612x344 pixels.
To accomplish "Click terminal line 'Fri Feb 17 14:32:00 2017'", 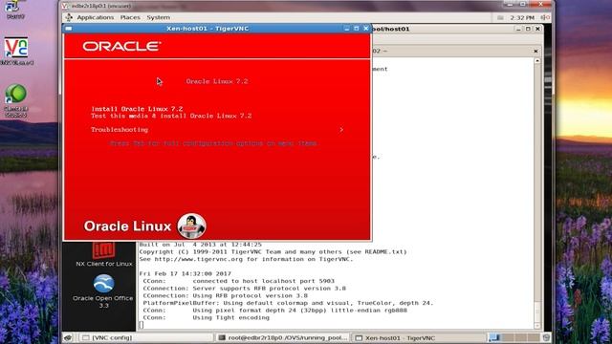I will [x=186, y=274].
